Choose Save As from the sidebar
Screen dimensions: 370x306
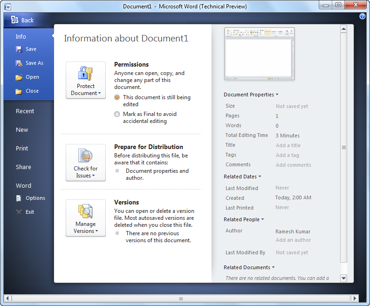point(34,63)
